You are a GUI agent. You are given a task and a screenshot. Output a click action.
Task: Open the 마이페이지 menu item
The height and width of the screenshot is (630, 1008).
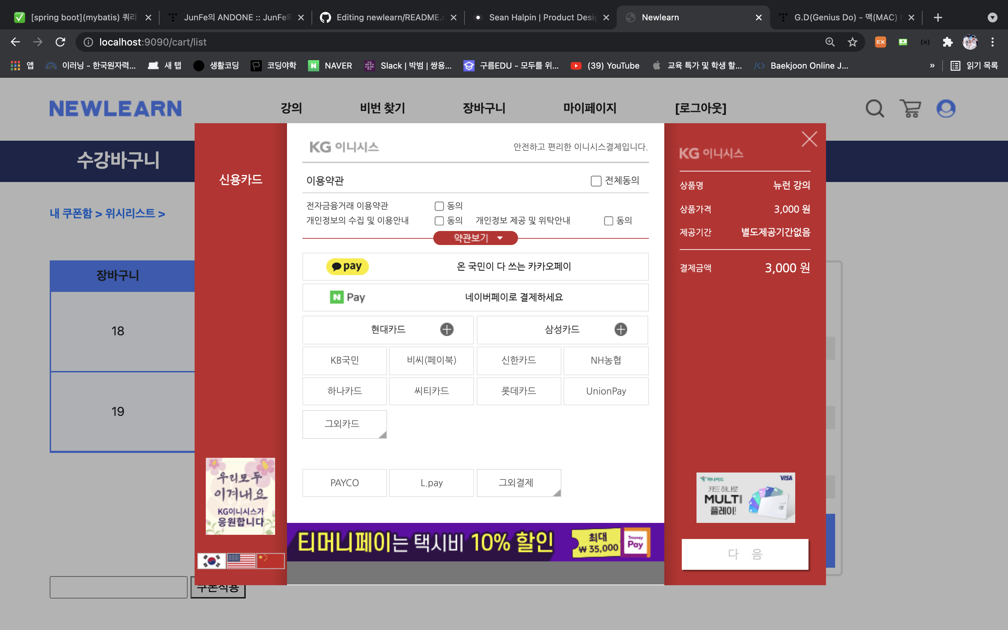[589, 108]
